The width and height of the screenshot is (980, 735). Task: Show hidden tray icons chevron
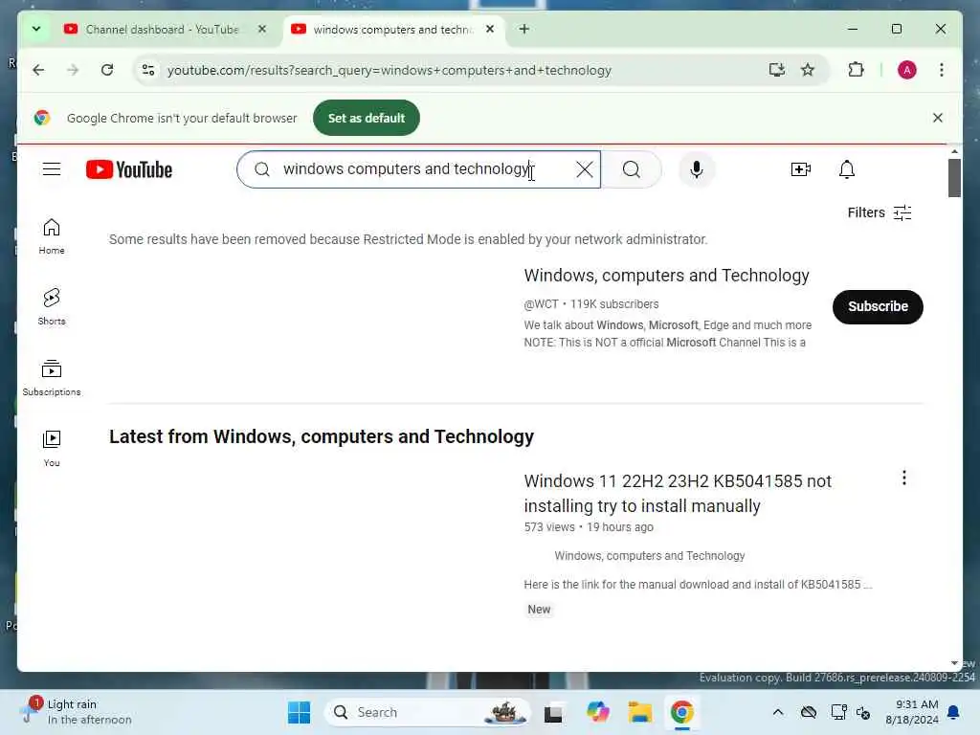[x=777, y=712]
